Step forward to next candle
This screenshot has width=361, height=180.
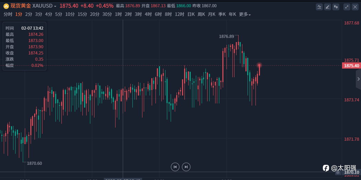pyautogui.click(x=186, y=167)
